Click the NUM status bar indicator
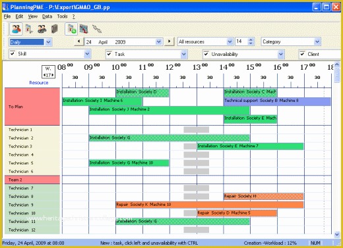 [x=315, y=243]
